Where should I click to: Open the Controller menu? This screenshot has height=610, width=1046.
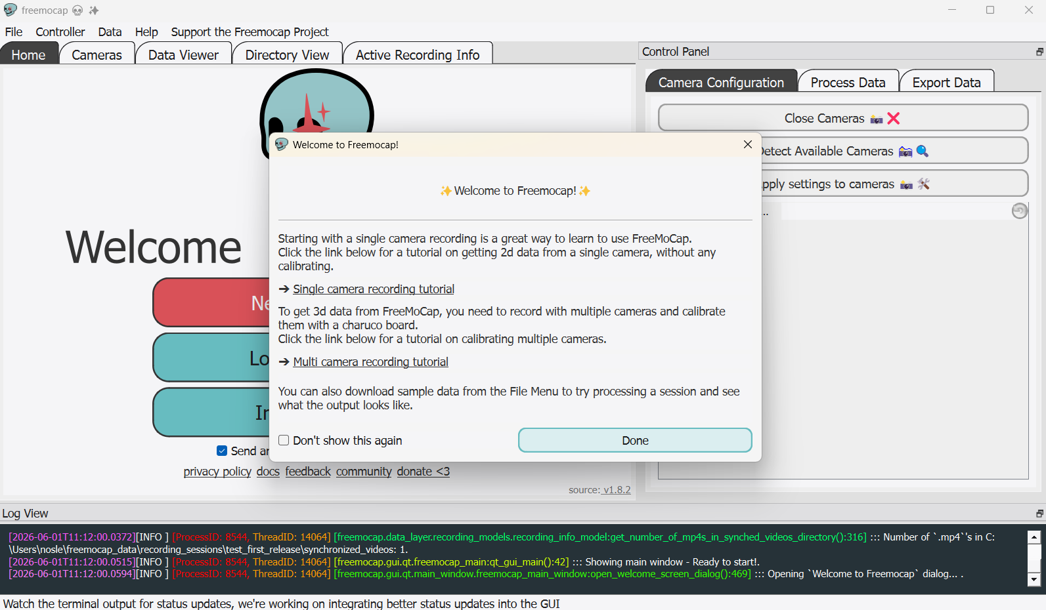(60, 31)
